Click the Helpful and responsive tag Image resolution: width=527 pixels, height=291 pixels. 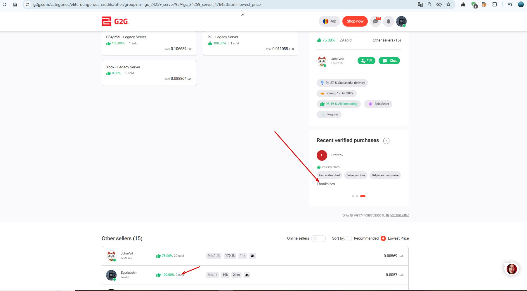point(385,175)
